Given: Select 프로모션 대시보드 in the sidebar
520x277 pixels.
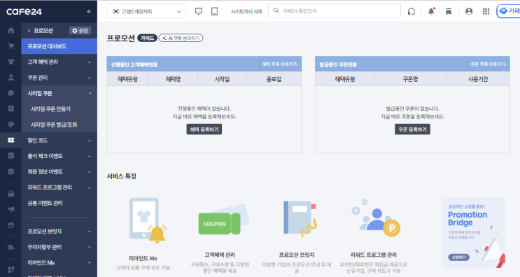Looking at the screenshot, I should pos(59,46).
